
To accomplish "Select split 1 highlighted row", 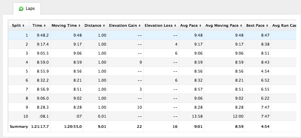I will tap(146, 35).
